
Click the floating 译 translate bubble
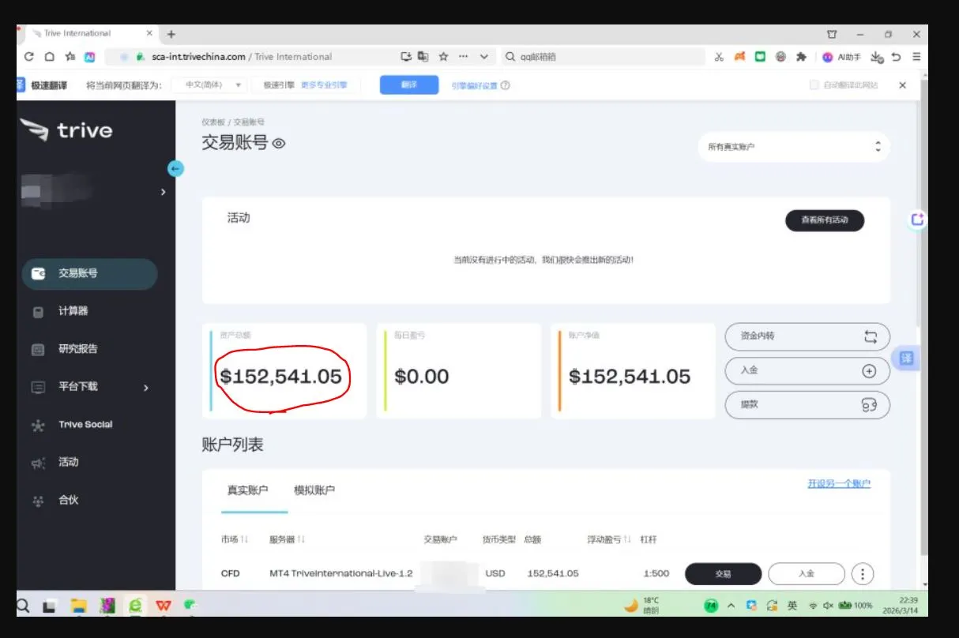click(x=906, y=358)
